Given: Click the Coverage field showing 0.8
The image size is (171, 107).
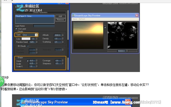Looking at the screenshot, I should [58, 60].
